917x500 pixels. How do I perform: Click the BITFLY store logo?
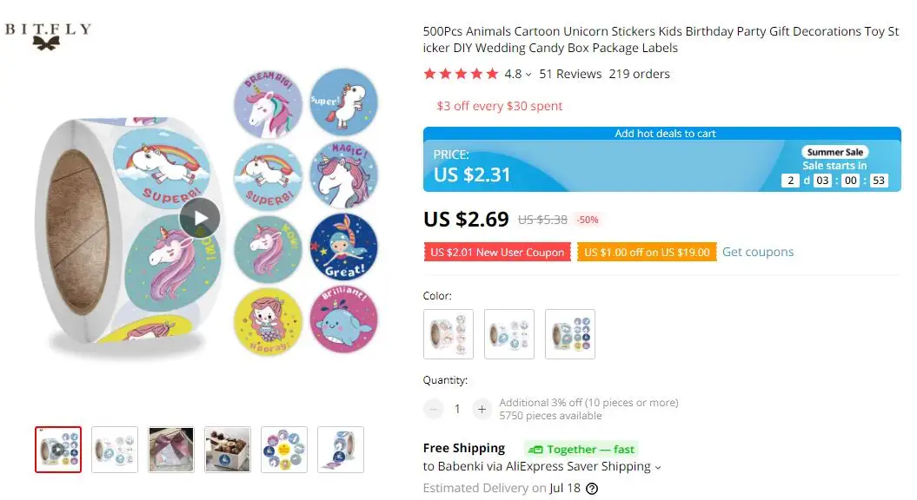(49, 36)
